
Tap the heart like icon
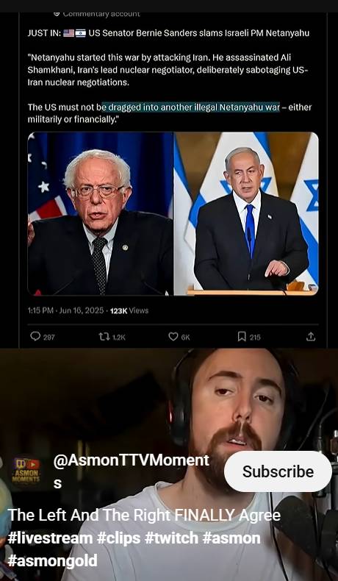173,336
